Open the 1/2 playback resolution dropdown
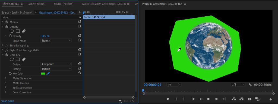Image resolution: width=278 pixels, height=104 pixels. coord(238,85)
